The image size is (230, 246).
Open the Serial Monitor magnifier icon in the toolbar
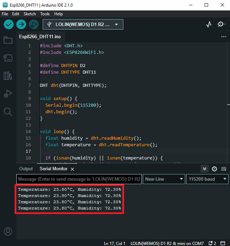[x=221, y=24]
